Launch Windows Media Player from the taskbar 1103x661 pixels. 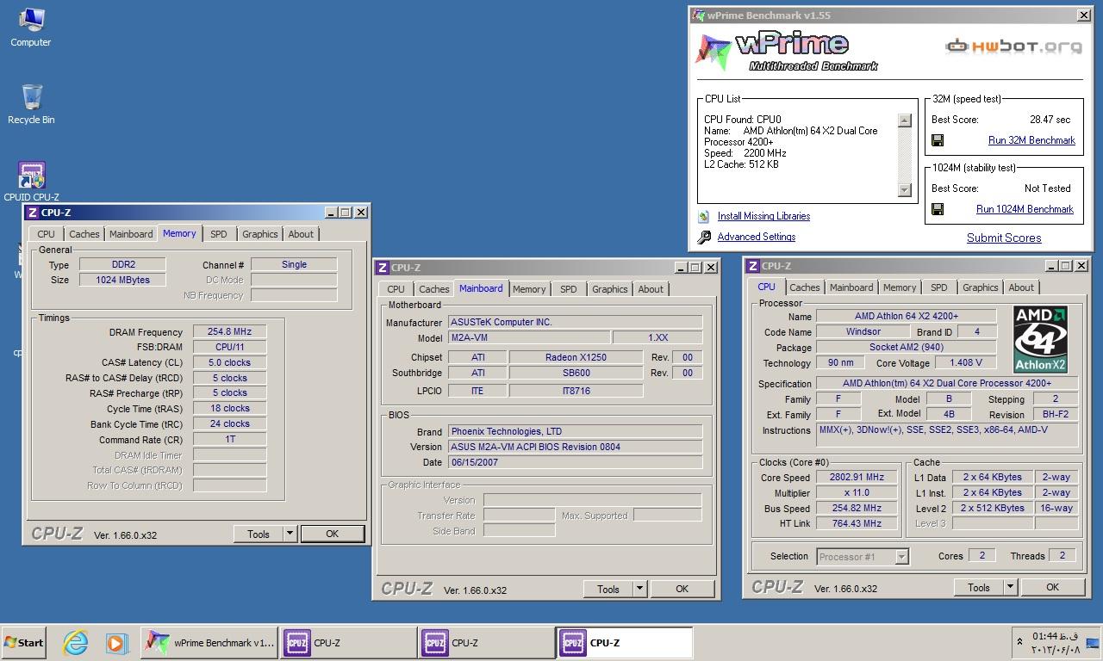(x=117, y=642)
